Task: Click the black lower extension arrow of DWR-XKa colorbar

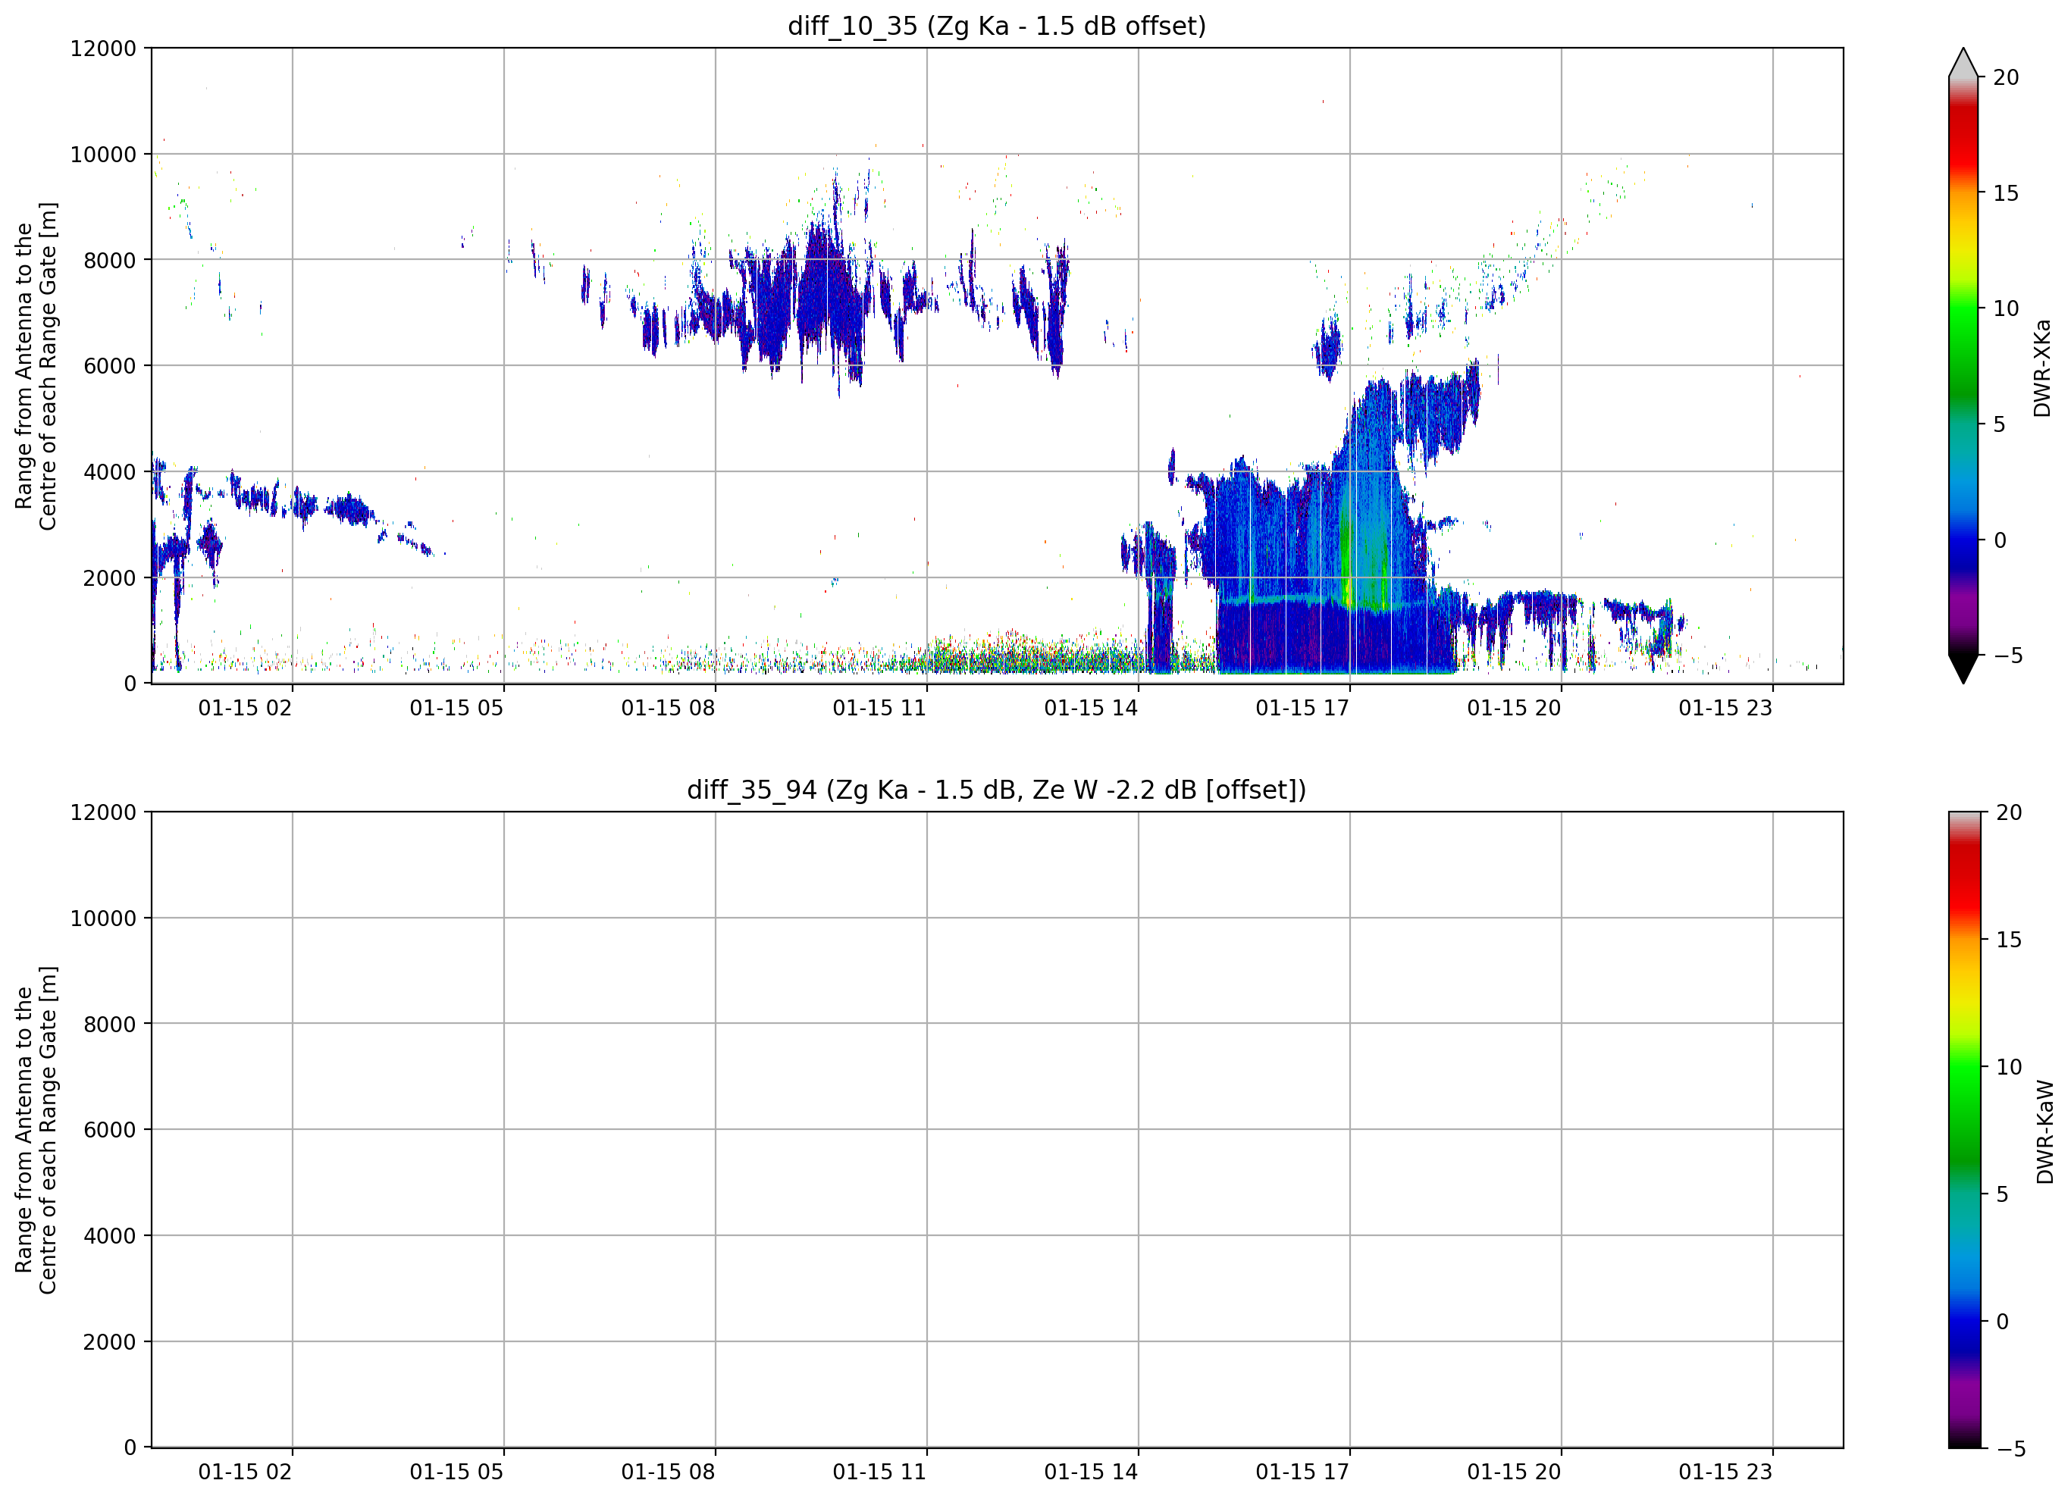Action: [x=1963, y=669]
